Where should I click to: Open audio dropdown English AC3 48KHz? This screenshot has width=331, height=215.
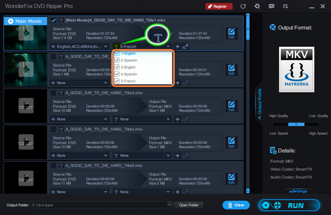tap(105, 46)
